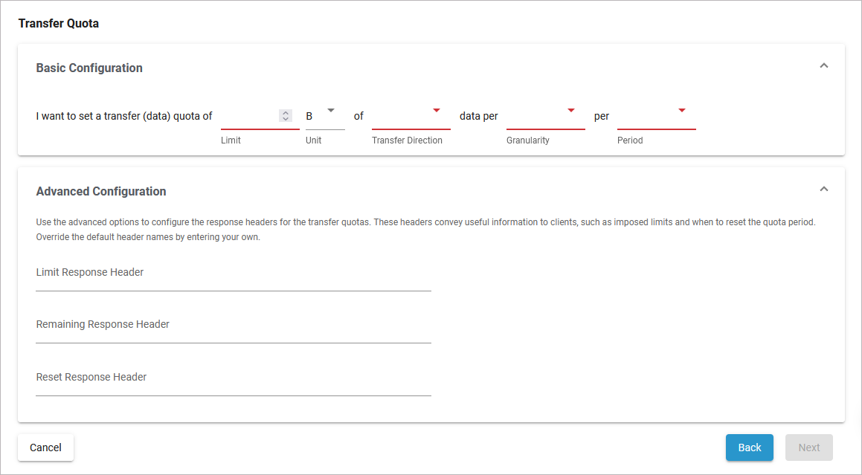
Task: Click the gray arrow of Unit selector
Action: coord(332,111)
